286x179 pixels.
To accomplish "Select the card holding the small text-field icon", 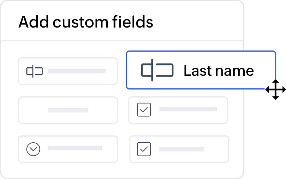I will pos(68,71).
